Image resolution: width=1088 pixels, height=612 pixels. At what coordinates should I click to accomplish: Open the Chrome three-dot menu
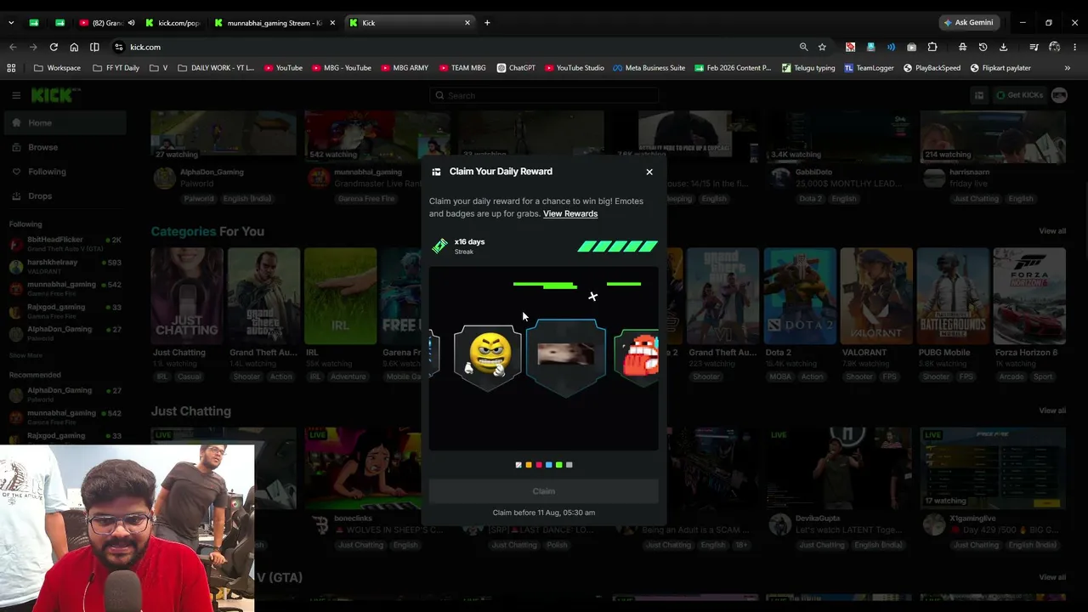point(1075,47)
